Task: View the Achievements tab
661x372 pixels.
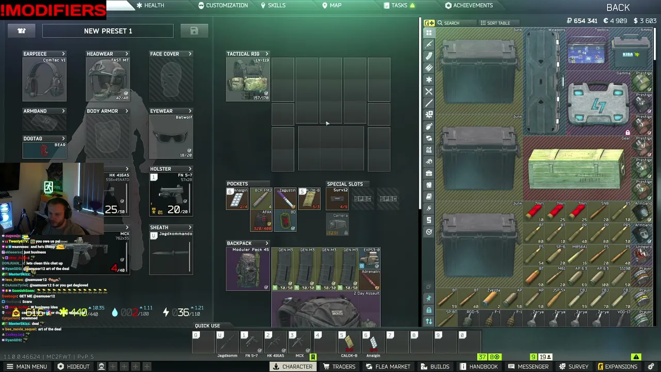Action: [x=469, y=5]
